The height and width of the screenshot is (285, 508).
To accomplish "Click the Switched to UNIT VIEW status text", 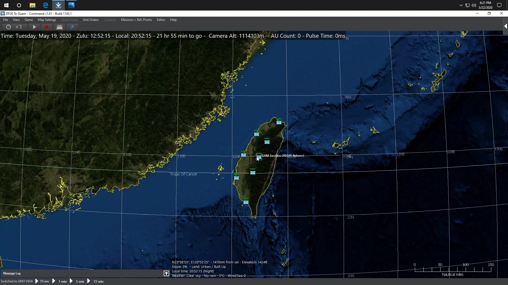I will pyautogui.click(x=17, y=281).
